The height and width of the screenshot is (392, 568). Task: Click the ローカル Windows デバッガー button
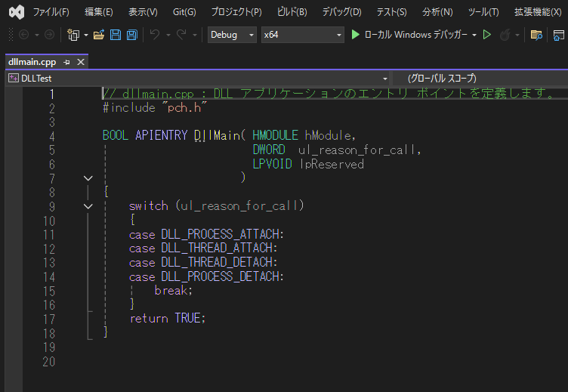pyautogui.click(x=415, y=35)
